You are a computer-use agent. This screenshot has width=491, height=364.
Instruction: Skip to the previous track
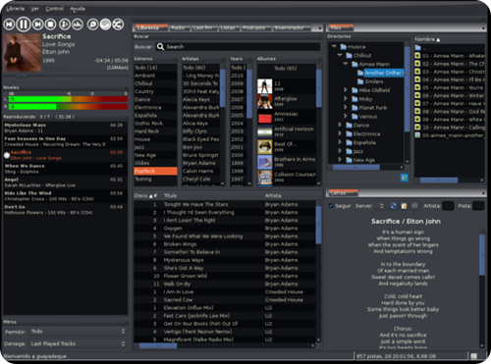click(9, 25)
